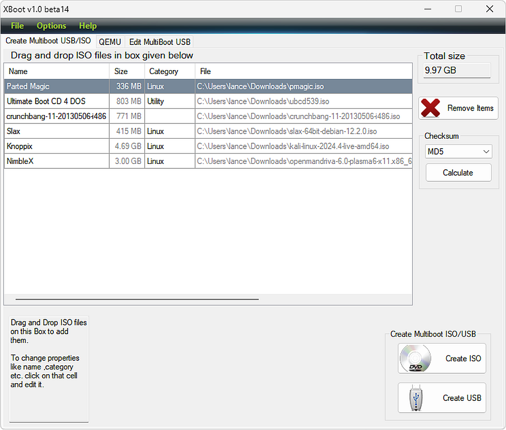Viewport: 506px width, 430px height.
Task: Edit the Linux category cell for Knoppix
Action: pos(170,146)
